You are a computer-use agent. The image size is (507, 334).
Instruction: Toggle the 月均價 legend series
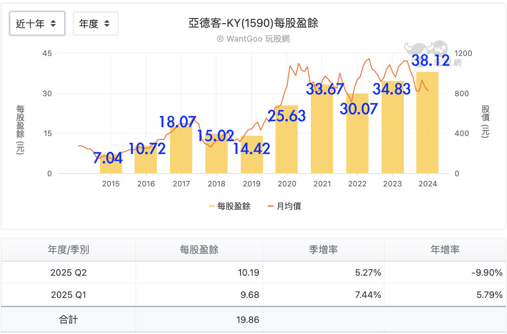tap(284, 206)
